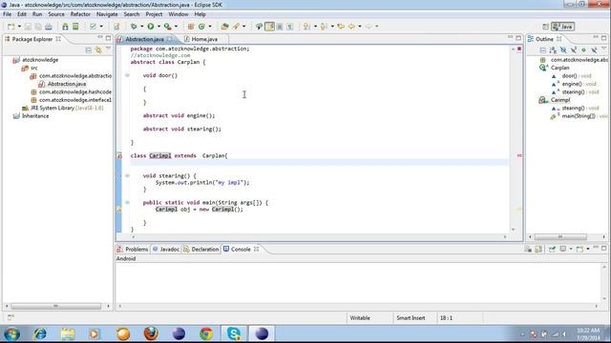Toggle Hide Fields in Outline toolbar
Viewport: 611px width, 343px height.
click(563, 50)
